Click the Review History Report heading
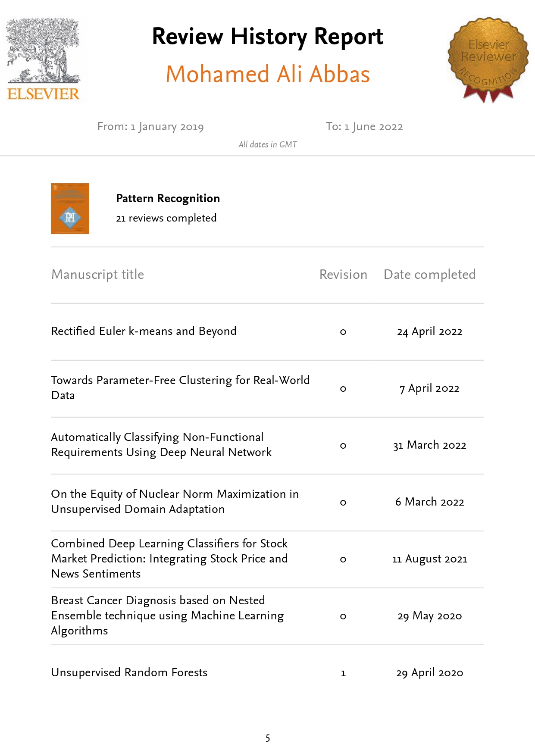 (x=268, y=37)
